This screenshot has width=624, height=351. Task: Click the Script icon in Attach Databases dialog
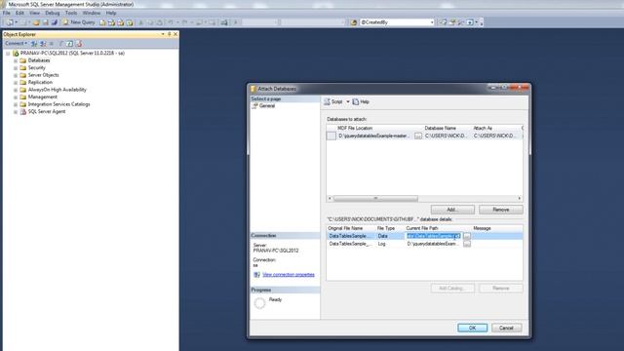pyautogui.click(x=328, y=101)
